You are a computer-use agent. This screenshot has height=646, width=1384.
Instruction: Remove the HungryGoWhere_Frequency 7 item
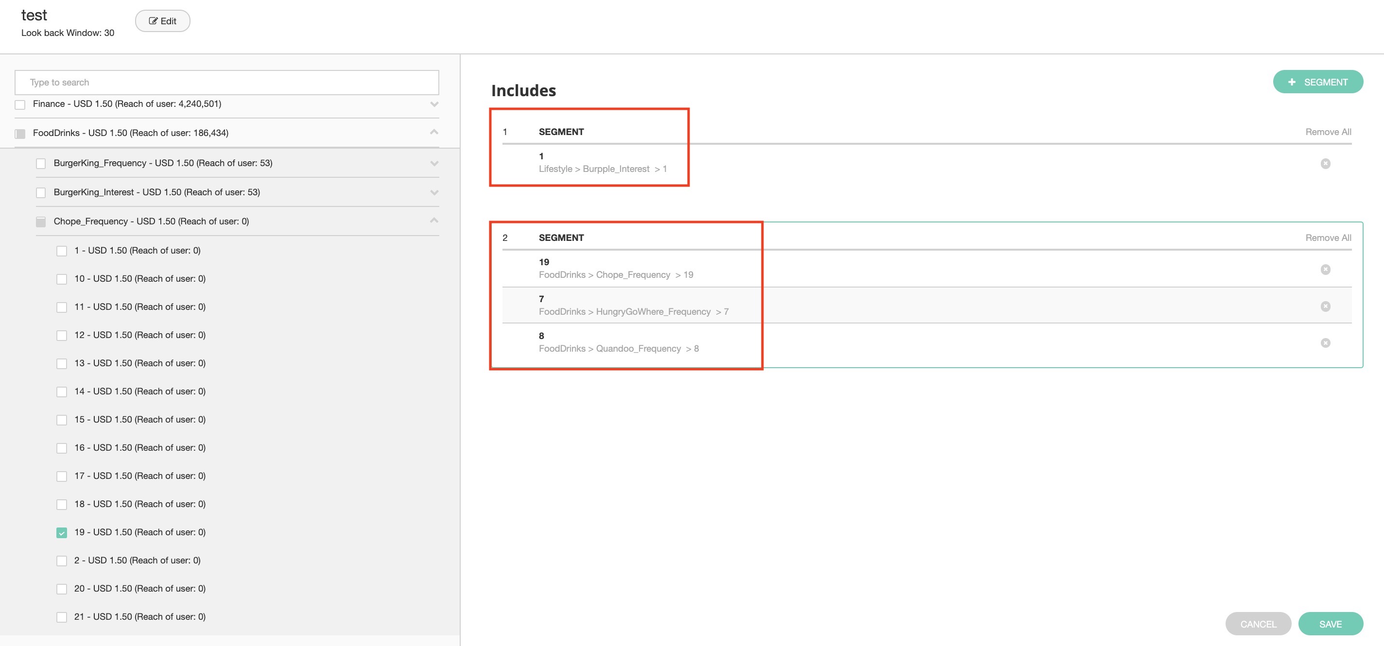coord(1325,306)
